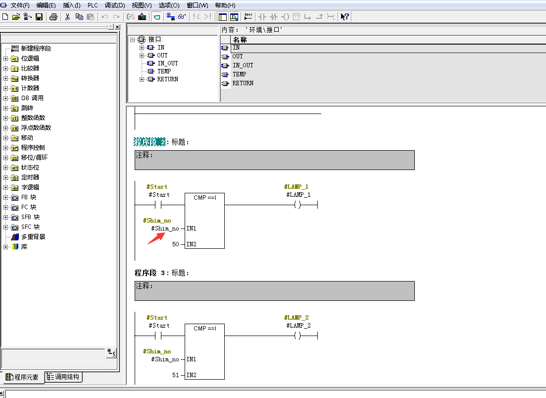Screen dimensions: 546x398
Task: Expand the 定时器 (Timers) tree node
Action: 6,177
